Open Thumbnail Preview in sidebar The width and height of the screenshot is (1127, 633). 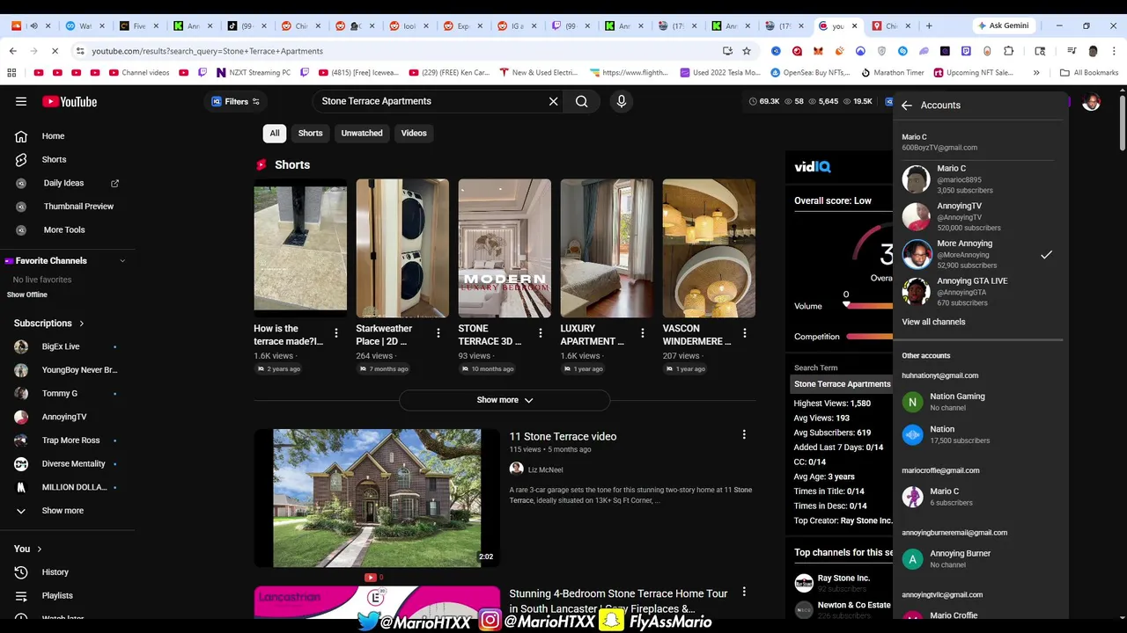pos(78,207)
